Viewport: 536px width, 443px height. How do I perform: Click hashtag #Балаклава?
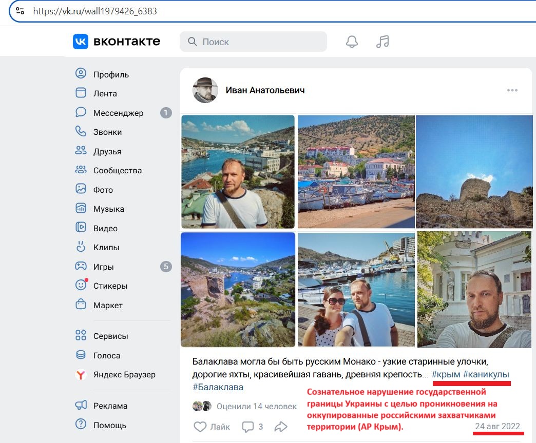tap(218, 387)
